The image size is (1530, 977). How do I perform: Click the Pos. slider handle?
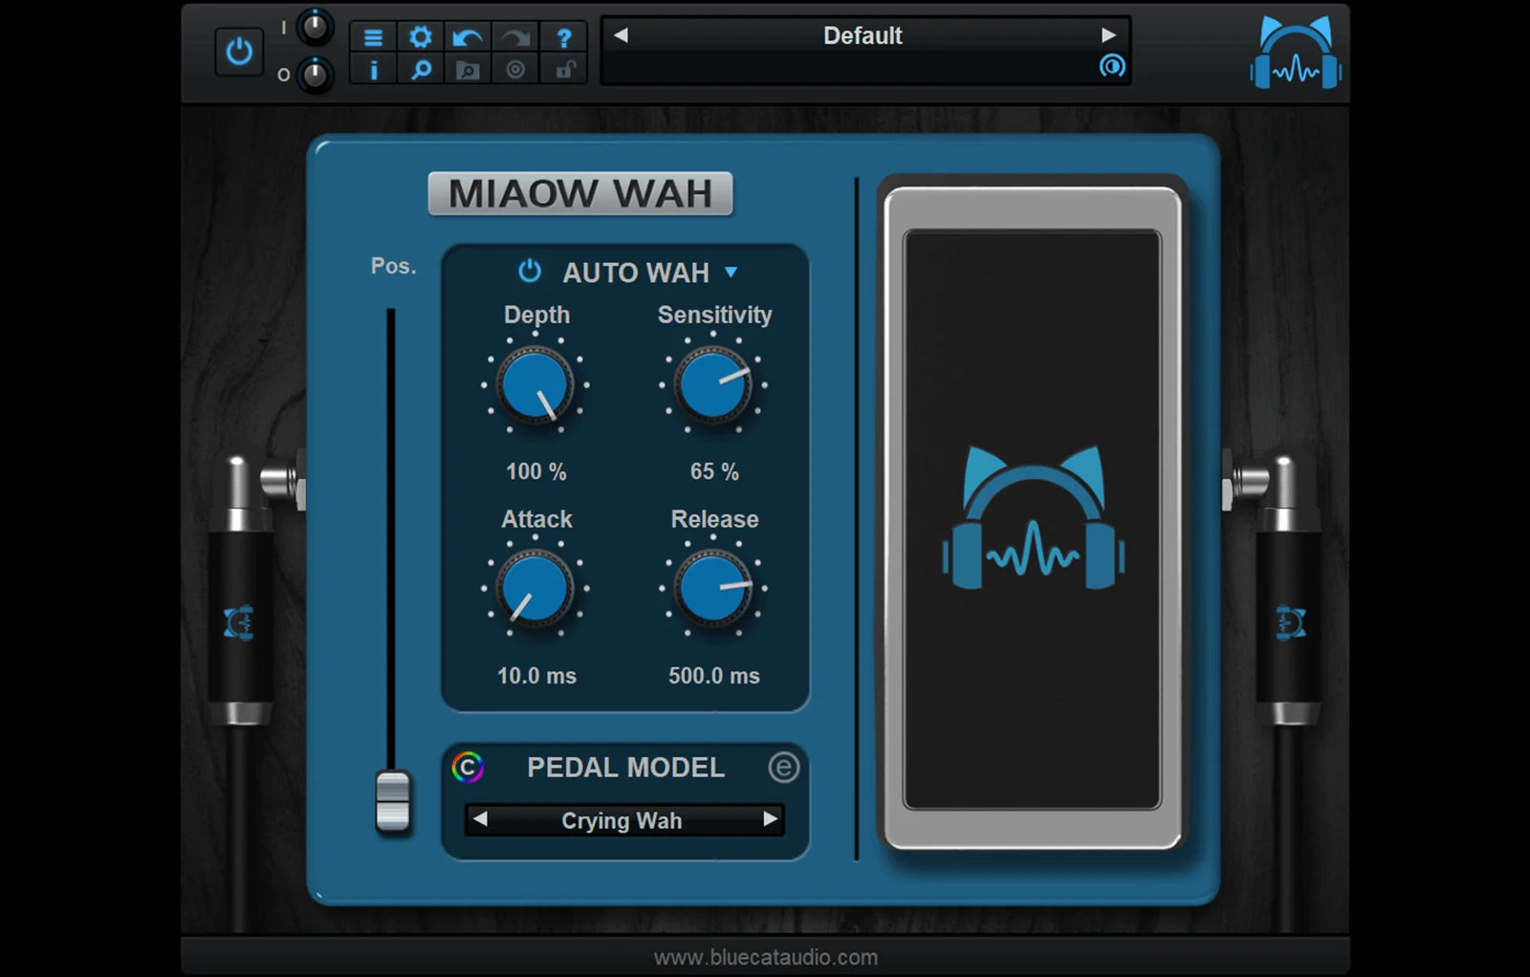tap(392, 801)
